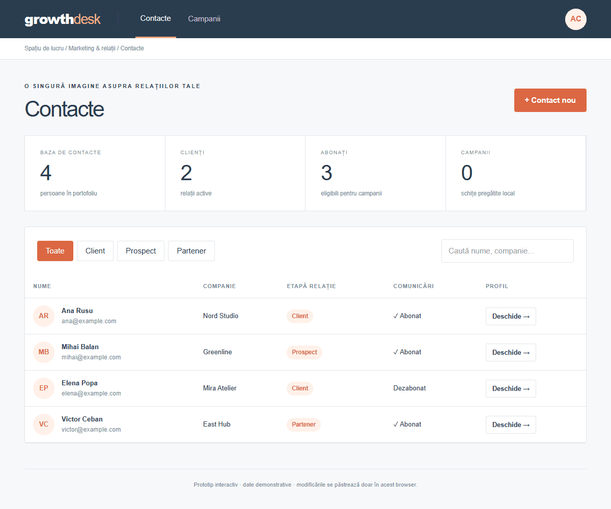Screen dimensions: 611x509
Task: Click the email elena@example.com
Action: point(91,393)
